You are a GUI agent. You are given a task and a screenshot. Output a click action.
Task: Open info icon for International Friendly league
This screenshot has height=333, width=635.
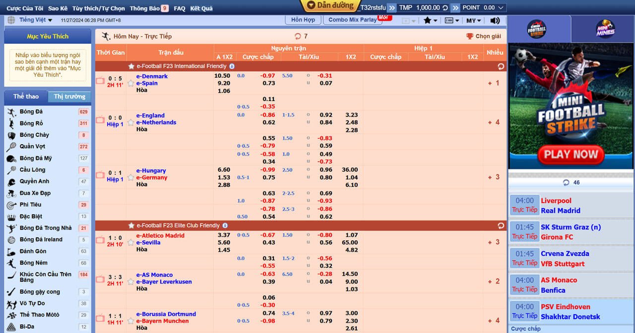point(232,66)
